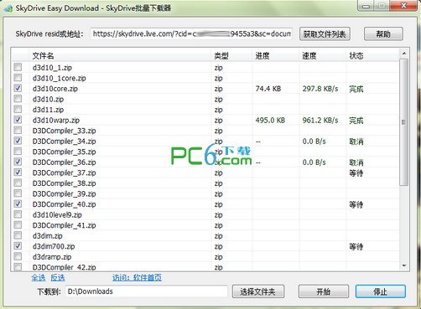Click the SkyDrive resid address field
The image size is (421, 309).
[x=191, y=34]
